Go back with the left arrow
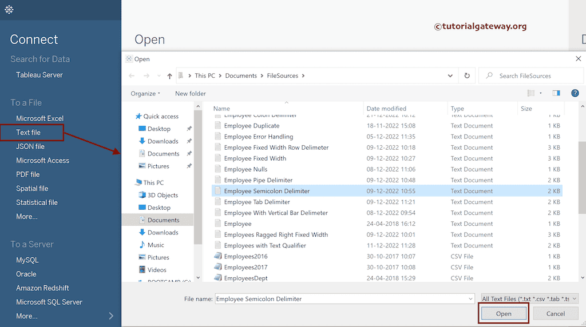 click(x=132, y=76)
